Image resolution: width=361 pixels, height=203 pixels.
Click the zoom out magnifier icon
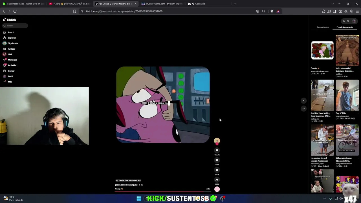[263, 11]
